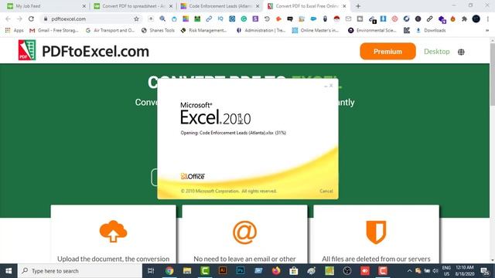Open the Air Transport bookmark
The image size is (495, 278).
click(x=110, y=30)
